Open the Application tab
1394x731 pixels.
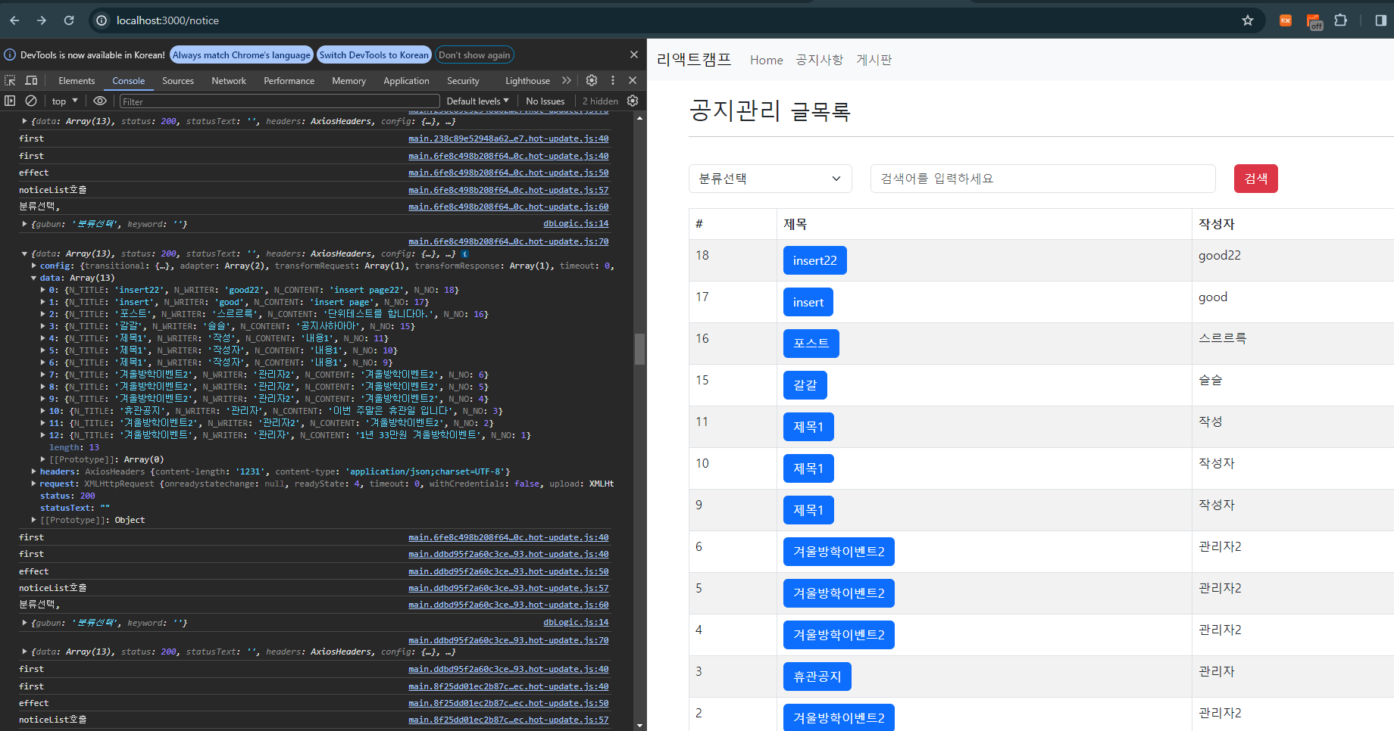406,81
